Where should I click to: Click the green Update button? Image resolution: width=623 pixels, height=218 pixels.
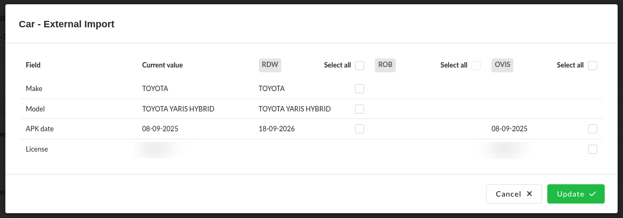[x=576, y=194]
